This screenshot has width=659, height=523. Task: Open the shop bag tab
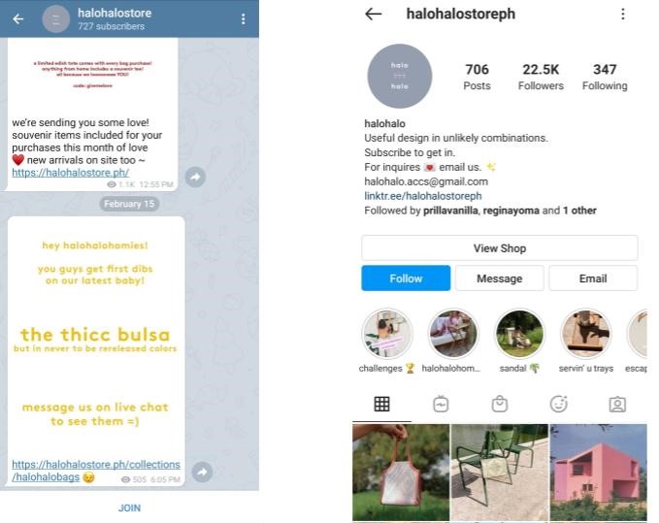[500, 404]
